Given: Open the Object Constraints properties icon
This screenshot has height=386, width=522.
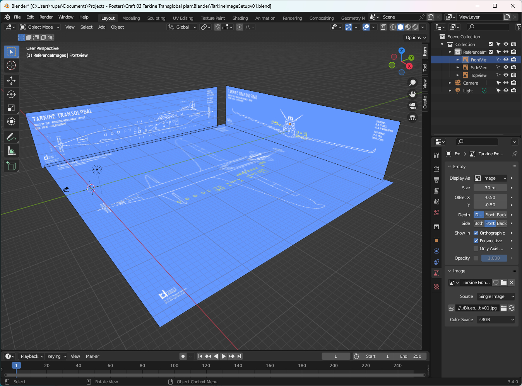Looking at the screenshot, I should point(436,262).
